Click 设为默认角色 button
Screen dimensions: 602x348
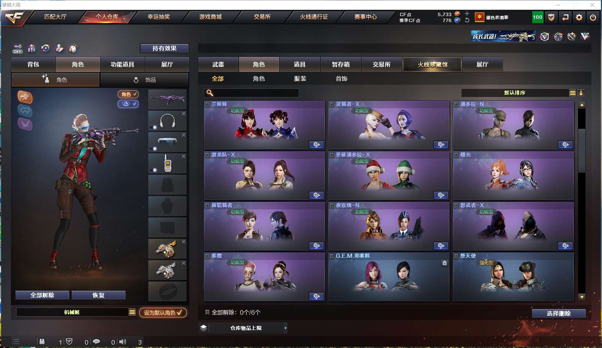coord(163,312)
